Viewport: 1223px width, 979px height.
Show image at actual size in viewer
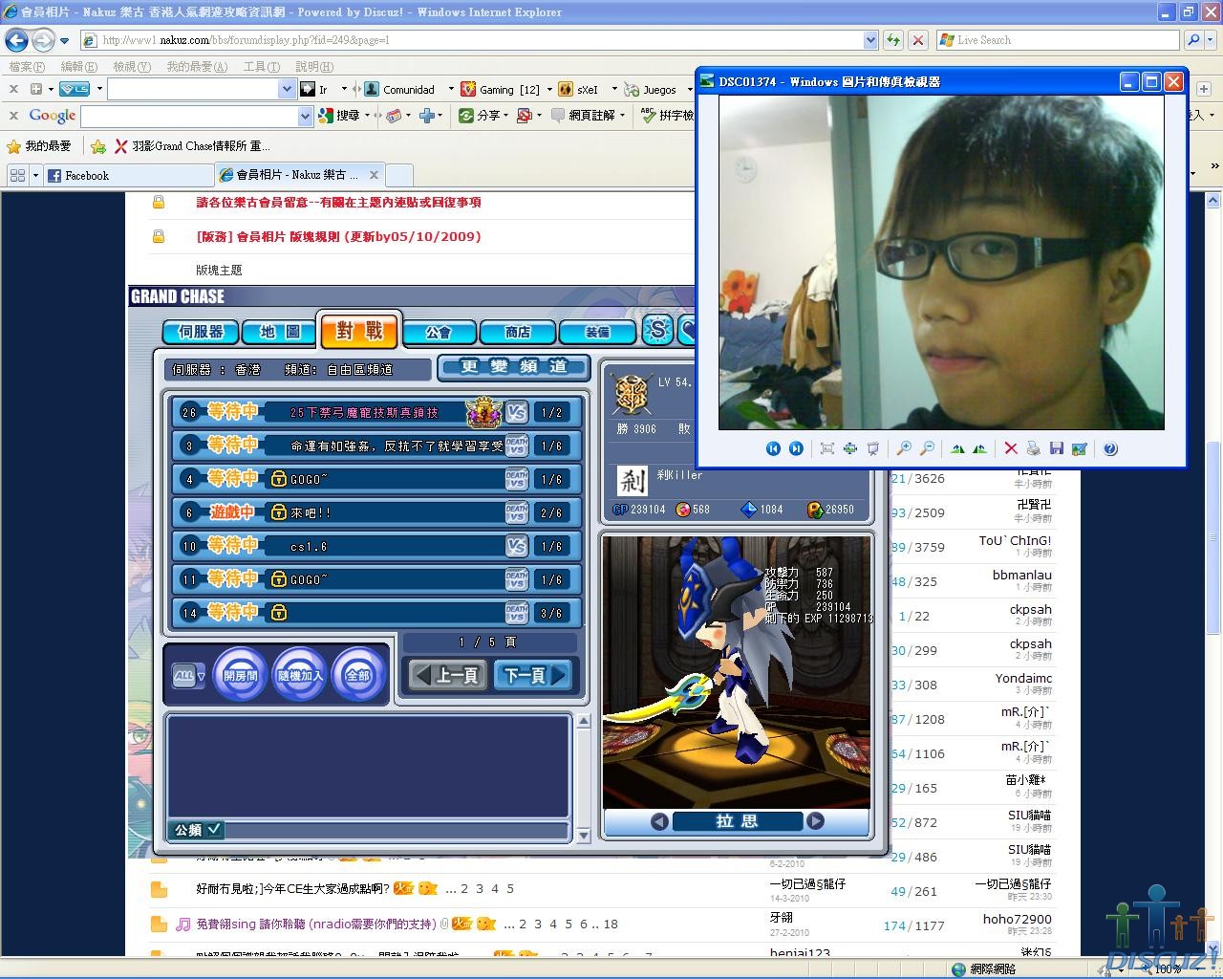click(x=849, y=448)
